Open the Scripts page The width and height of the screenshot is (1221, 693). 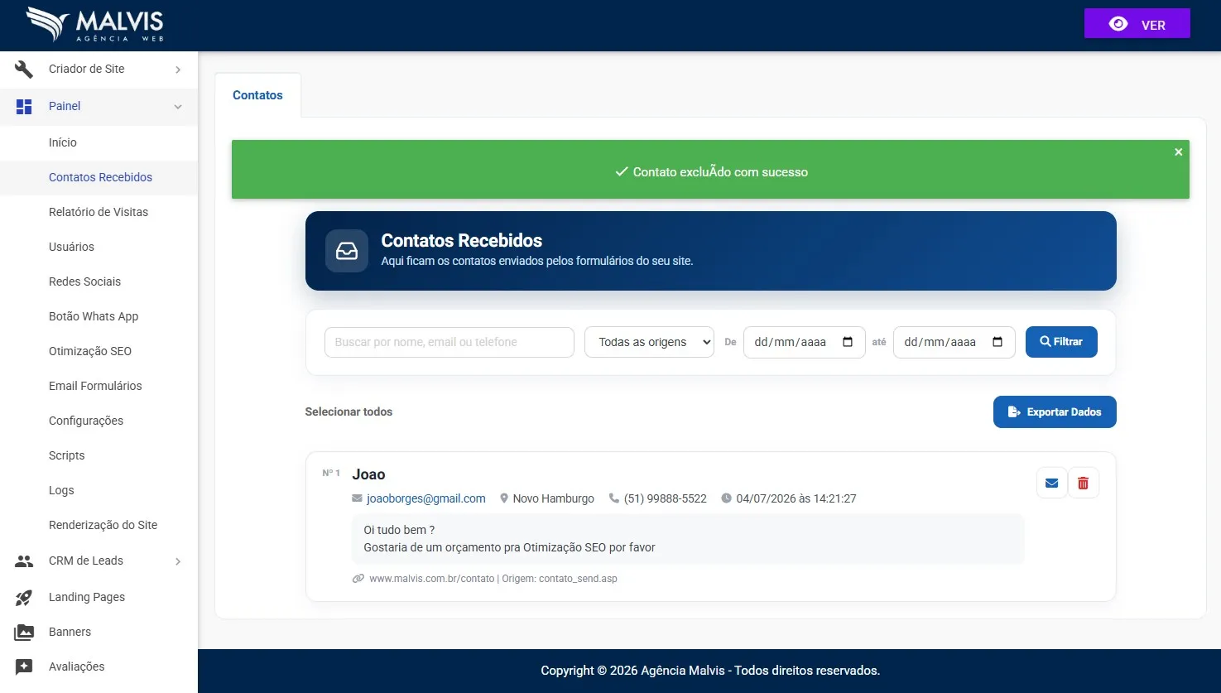[x=66, y=455]
